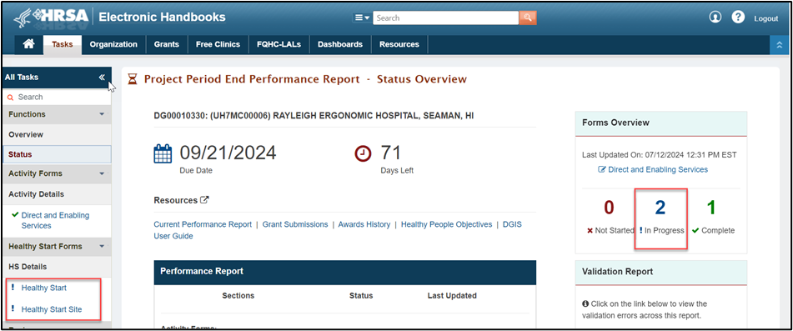Viewport: 793px width, 331px height.
Task: Click the Activity Details heading
Action: coord(37,194)
